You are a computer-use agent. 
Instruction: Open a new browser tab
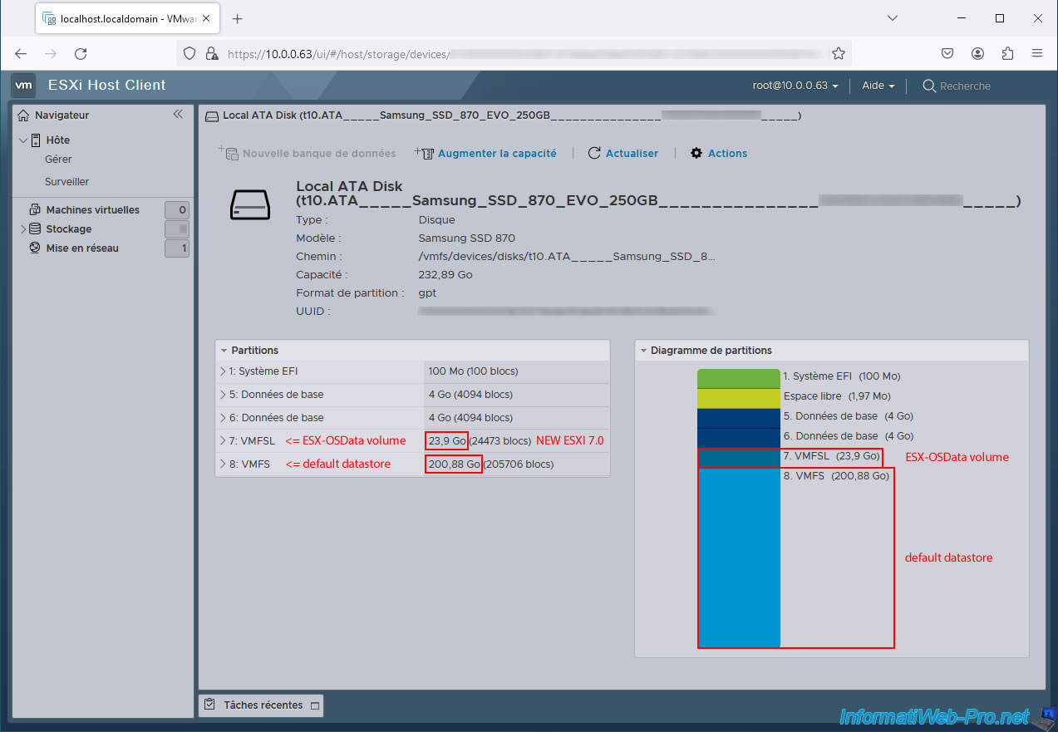pyautogui.click(x=238, y=18)
